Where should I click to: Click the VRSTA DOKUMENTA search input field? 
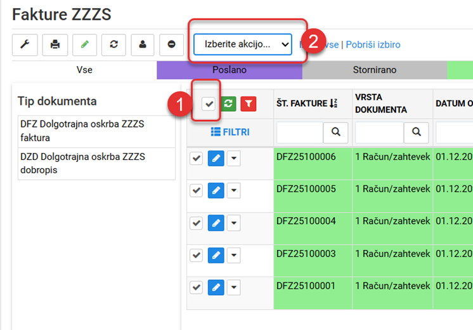click(x=380, y=132)
